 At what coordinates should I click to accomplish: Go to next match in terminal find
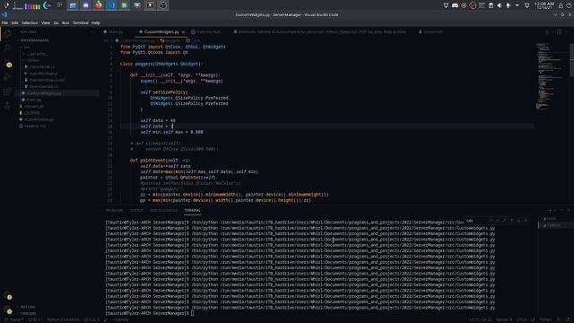pyautogui.click(x=518, y=221)
